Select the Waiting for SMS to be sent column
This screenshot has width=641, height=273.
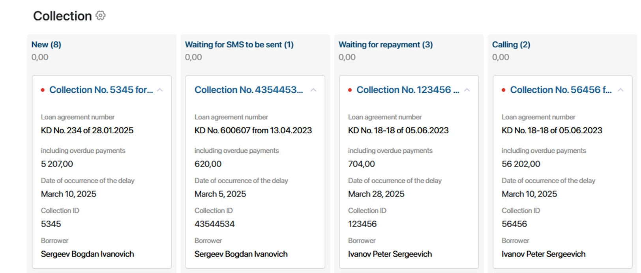[239, 45]
